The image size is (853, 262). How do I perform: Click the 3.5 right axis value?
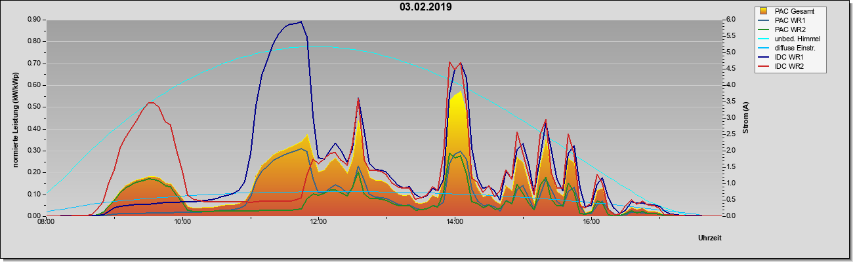coord(732,102)
